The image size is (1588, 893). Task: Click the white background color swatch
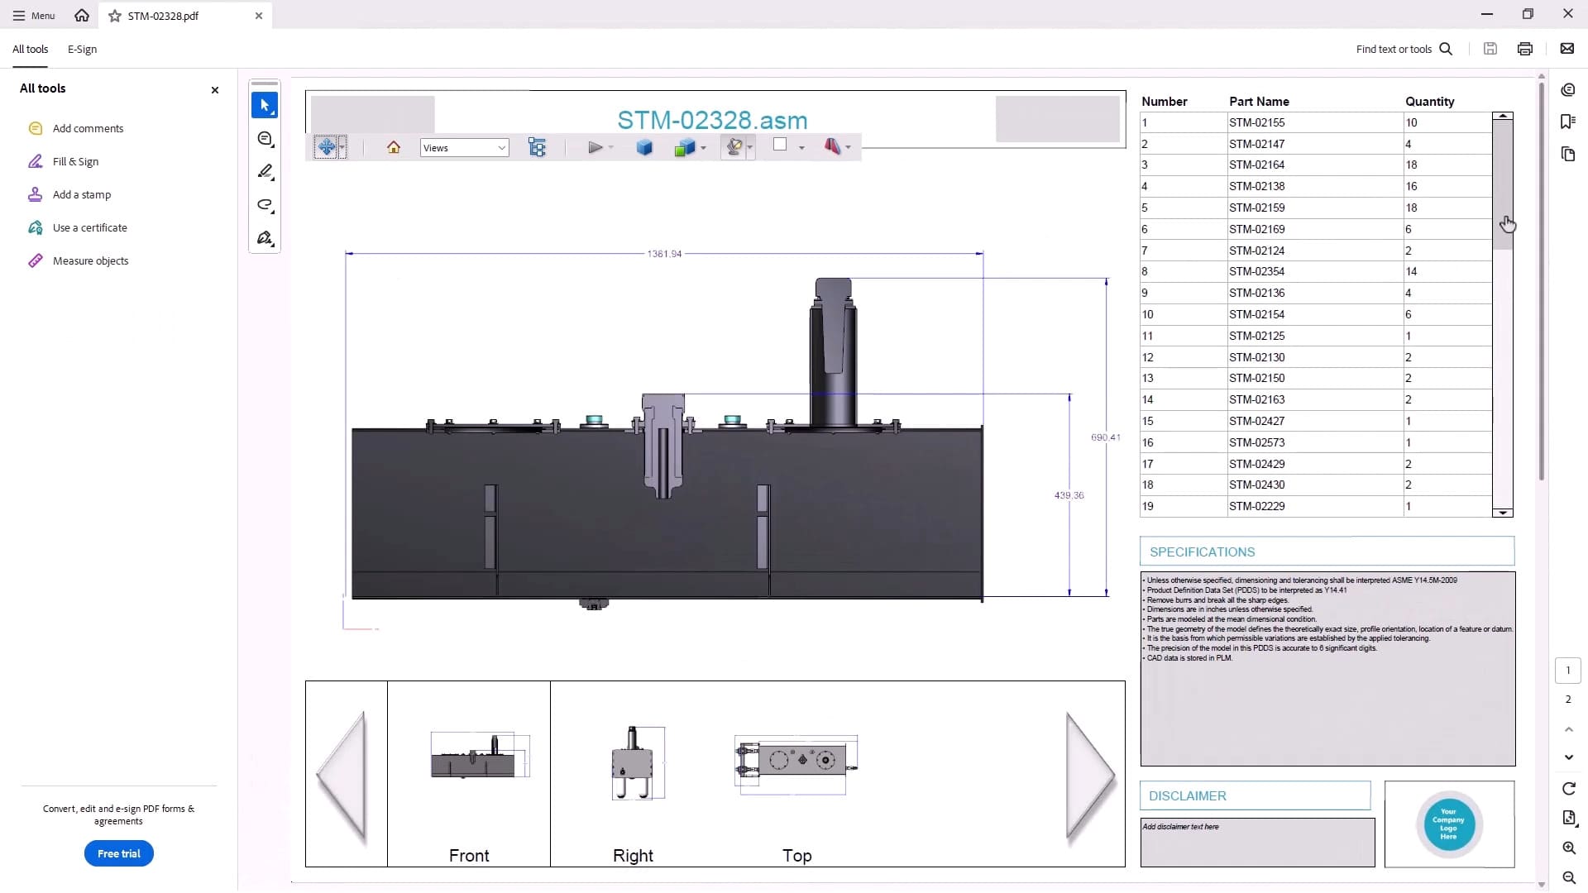click(x=780, y=145)
